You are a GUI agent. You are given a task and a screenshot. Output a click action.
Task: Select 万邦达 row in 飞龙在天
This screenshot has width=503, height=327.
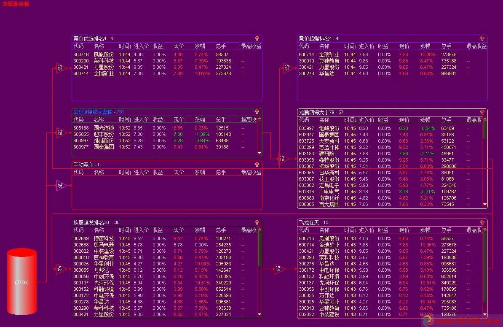(x=390, y=295)
